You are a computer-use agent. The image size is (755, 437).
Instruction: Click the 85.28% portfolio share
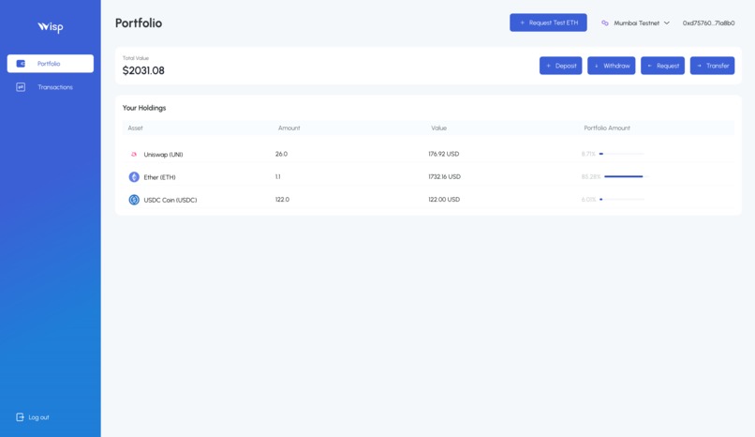591,176
